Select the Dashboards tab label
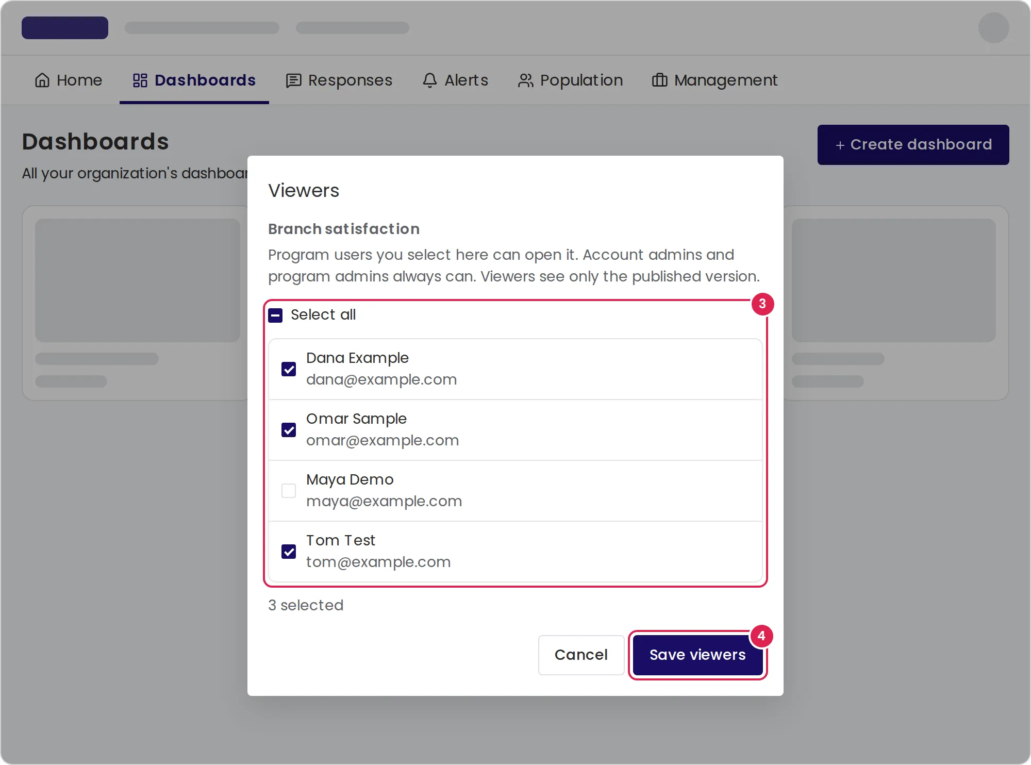Image resolution: width=1031 pixels, height=765 pixels. (205, 80)
